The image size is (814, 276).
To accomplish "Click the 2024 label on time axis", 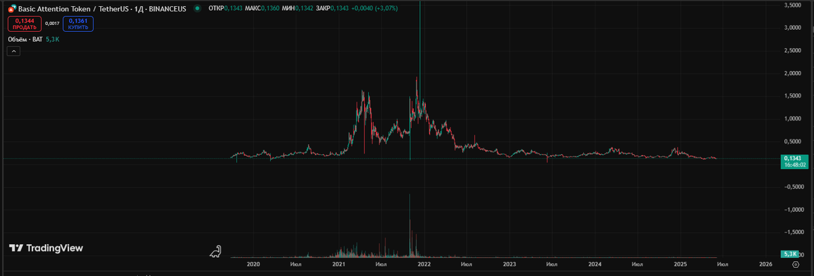I will (x=595, y=264).
